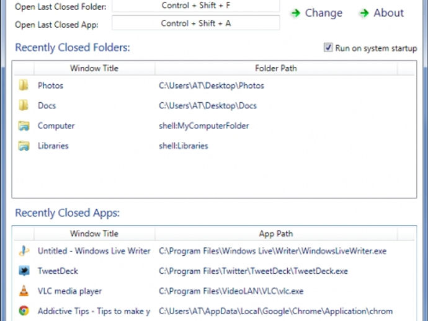Select Untitled - Windows Live Writer title
Screen dimensions: 428x321
pos(94,251)
